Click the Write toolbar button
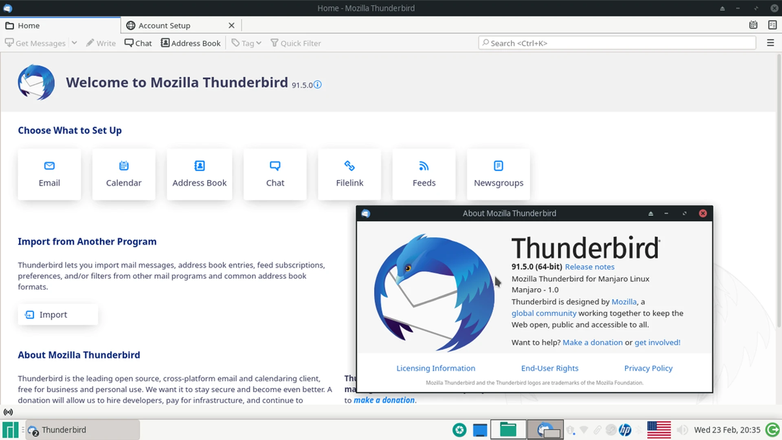Screen dimensions: 782x440 101,43
